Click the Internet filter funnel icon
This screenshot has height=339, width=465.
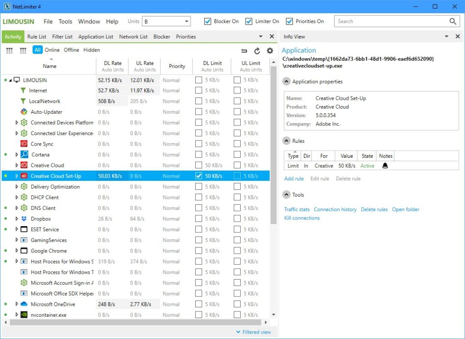[24, 91]
